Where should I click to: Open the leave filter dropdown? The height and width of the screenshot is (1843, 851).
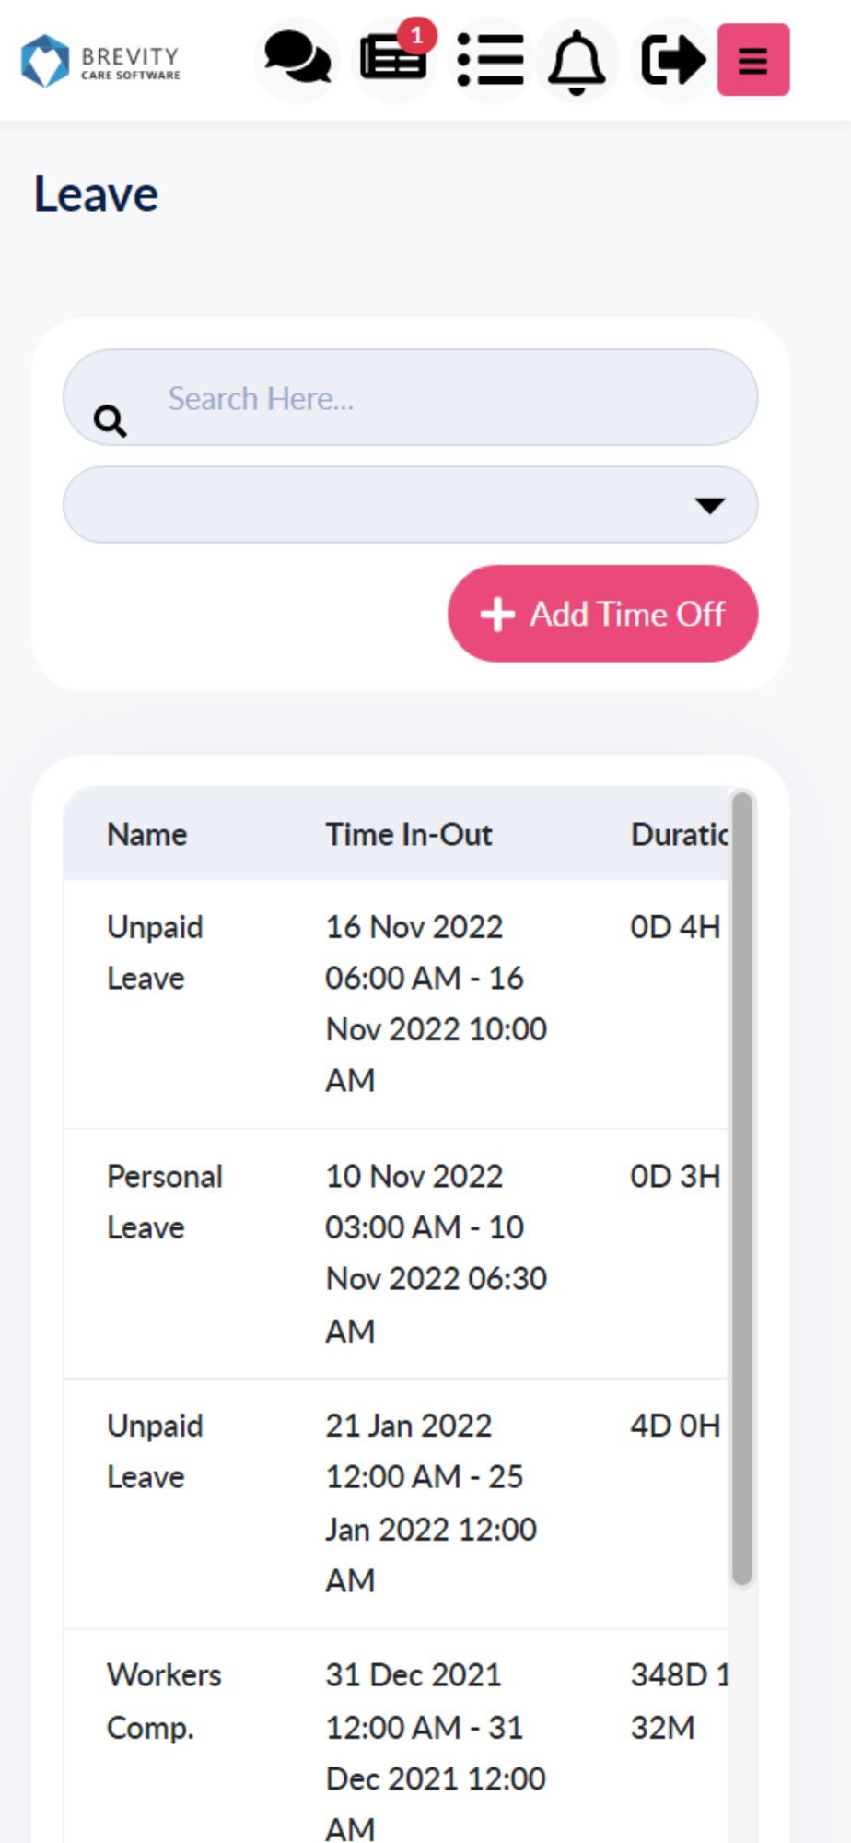tap(411, 505)
